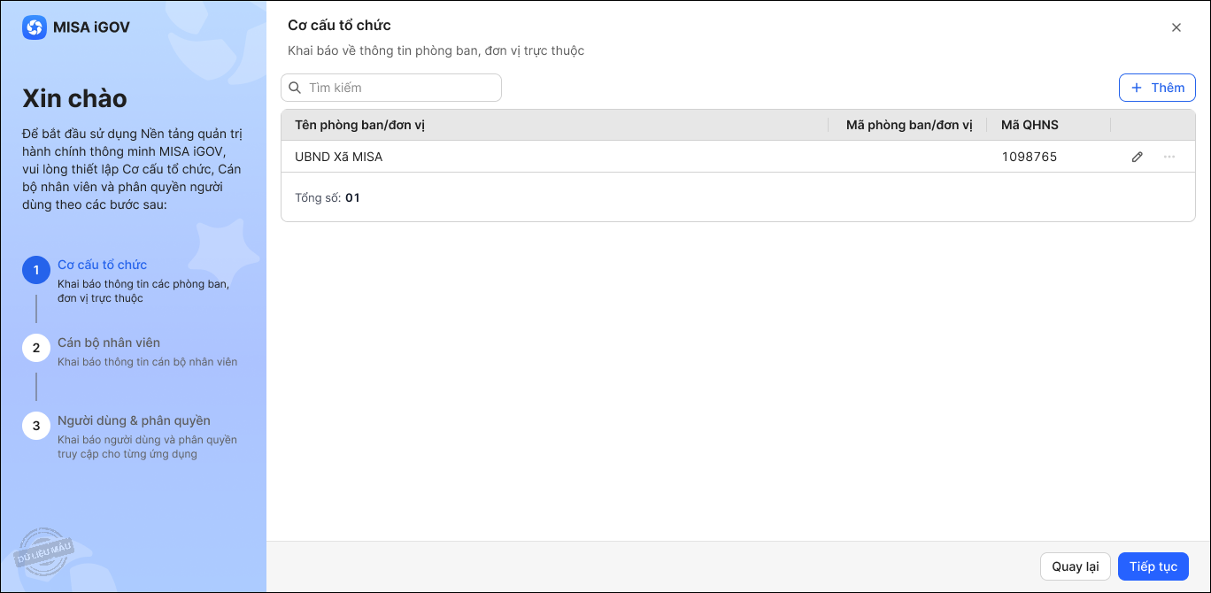The image size is (1211, 593).
Task: Click the MISA iGOV logo icon
Action: [35, 27]
